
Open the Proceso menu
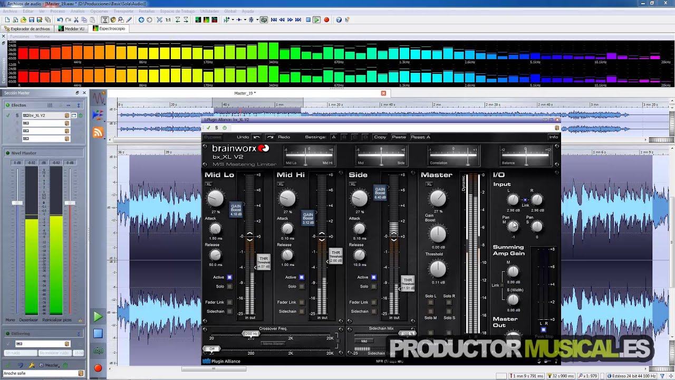click(57, 11)
